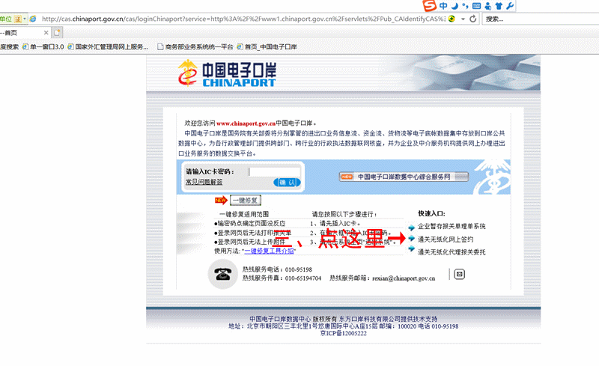Viewport: 599px width, 366px height.
Task: Open the 常见问题解答 link
Action: [204, 182]
